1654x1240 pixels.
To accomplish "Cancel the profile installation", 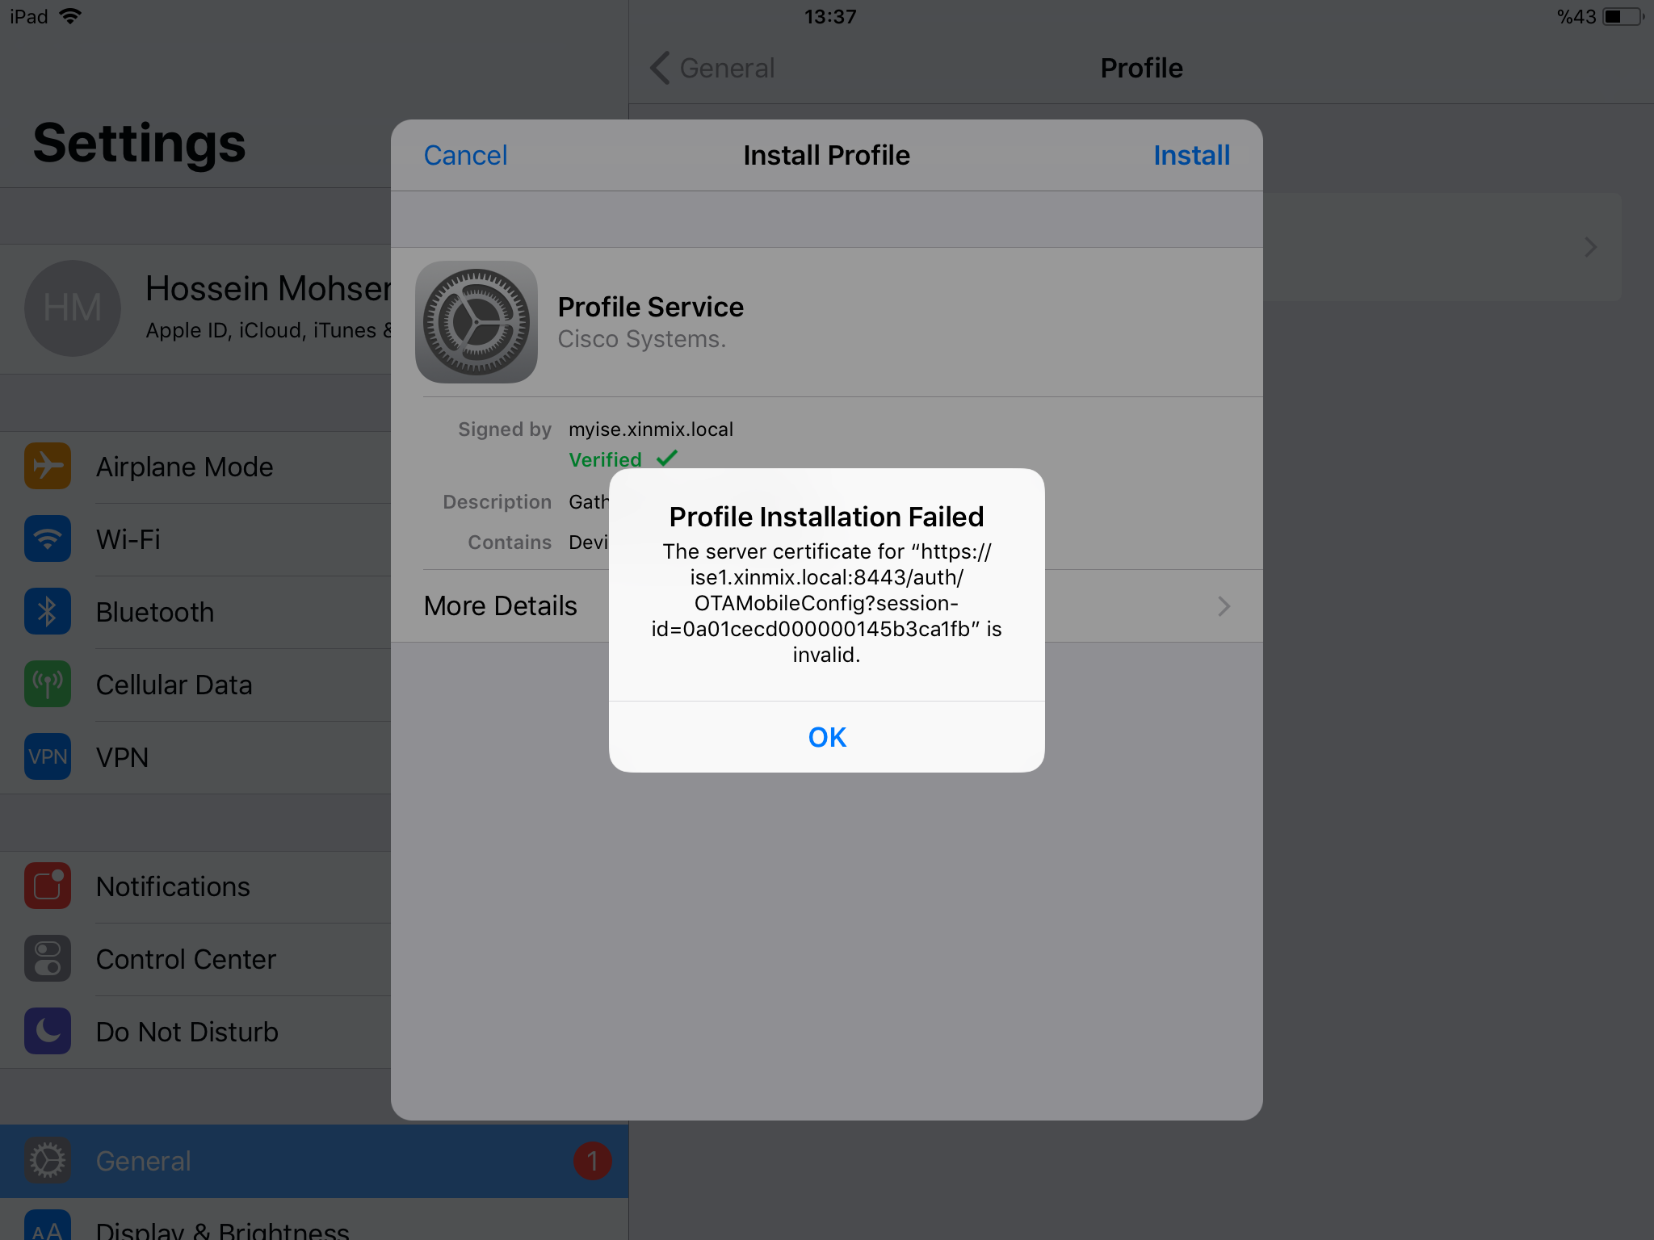I will point(465,155).
